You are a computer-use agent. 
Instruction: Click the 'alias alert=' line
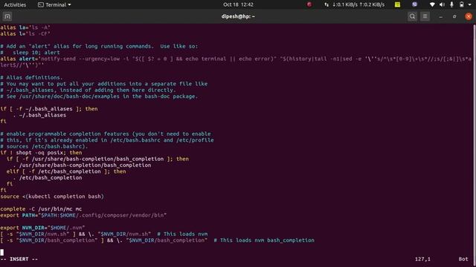pos(236,62)
